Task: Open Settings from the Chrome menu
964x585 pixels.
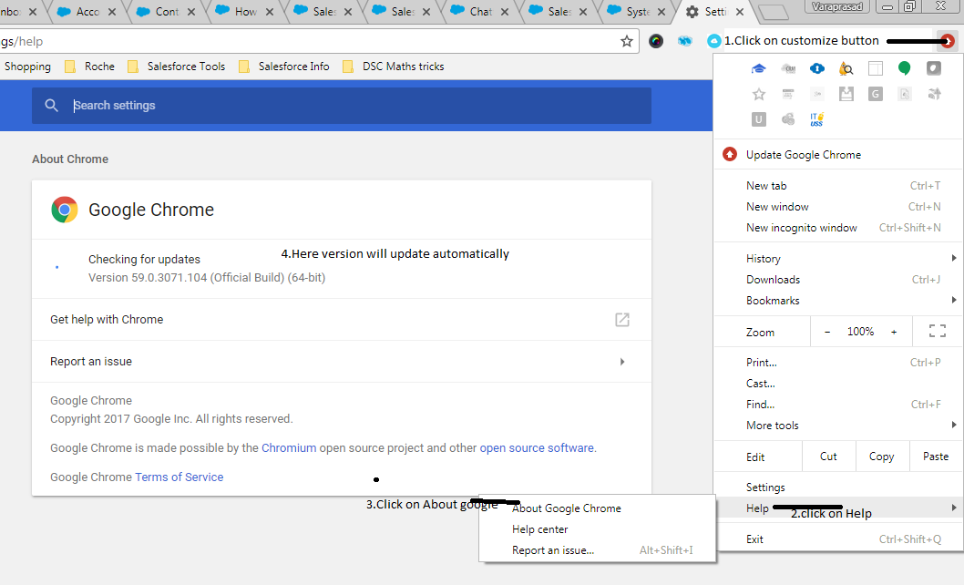Action: pos(838,487)
